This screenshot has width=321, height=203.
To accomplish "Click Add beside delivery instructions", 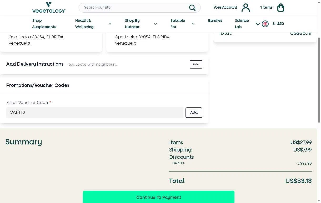I will [196, 64].
